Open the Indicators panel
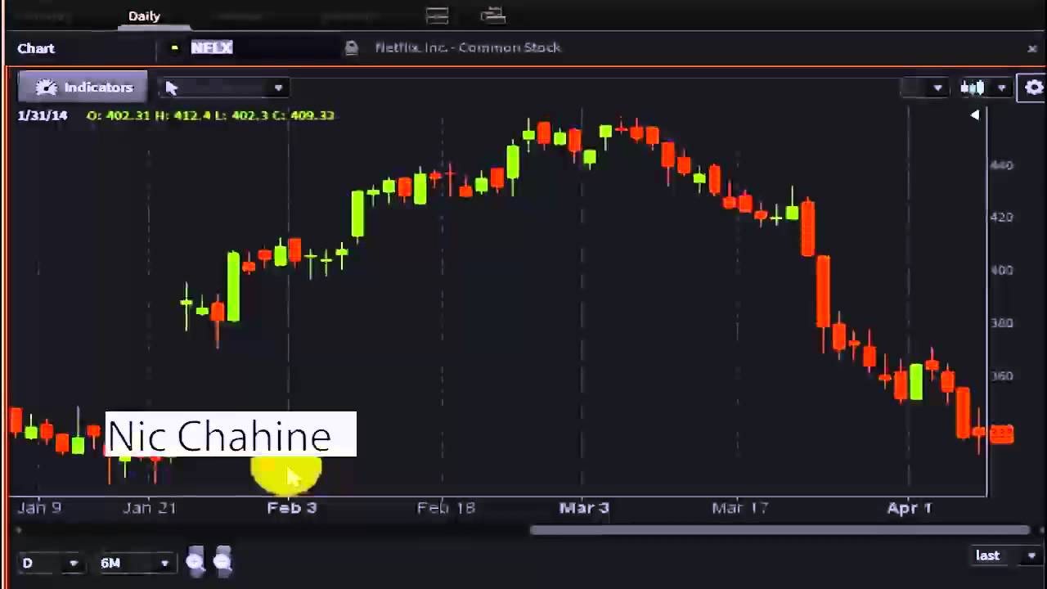The width and height of the screenshot is (1047, 589). click(x=83, y=88)
